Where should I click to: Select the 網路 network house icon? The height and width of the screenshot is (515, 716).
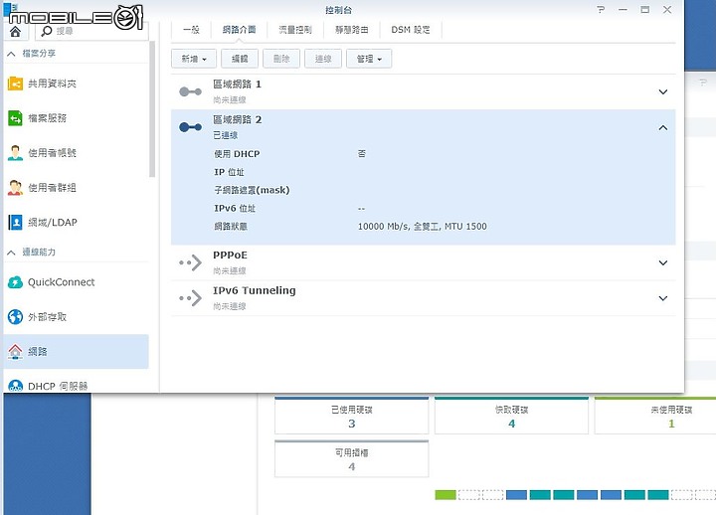pyautogui.click(x=15, y=352)
